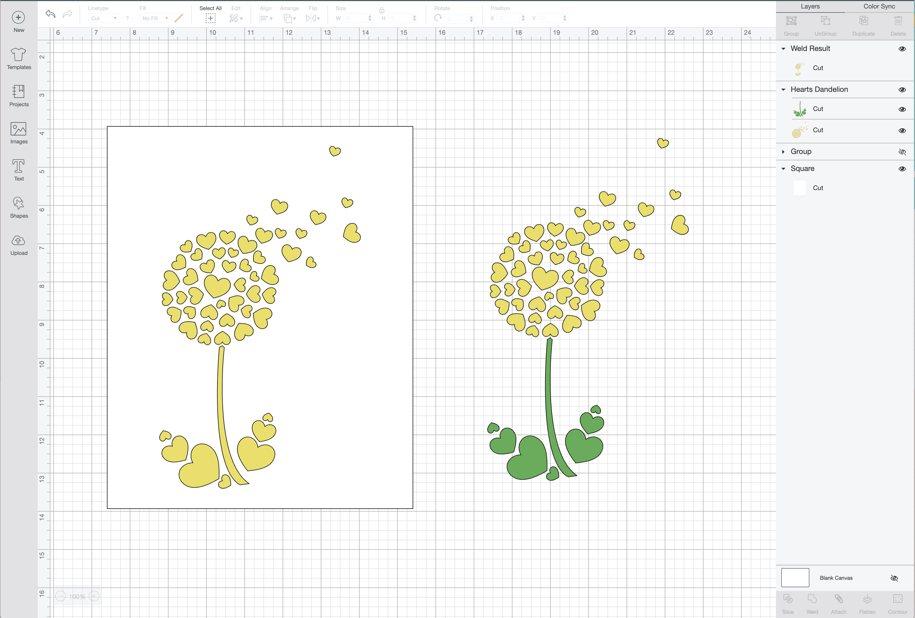This screenshot has width=915, height=618.
Task: Click the Blank Canvas color swatch
Action: point(795,577)
